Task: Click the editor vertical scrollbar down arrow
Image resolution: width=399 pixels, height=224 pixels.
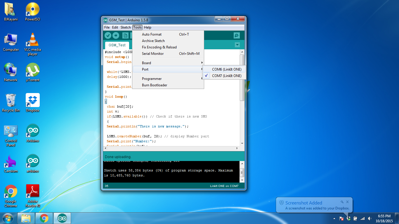Action: pos(242,143)
